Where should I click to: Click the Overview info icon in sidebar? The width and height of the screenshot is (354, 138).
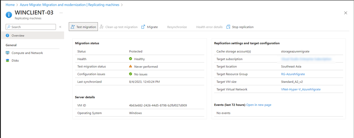[8, 36]
